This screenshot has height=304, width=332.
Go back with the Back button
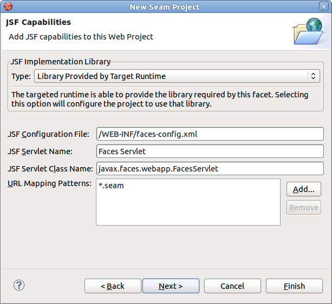tap(113, 286)
